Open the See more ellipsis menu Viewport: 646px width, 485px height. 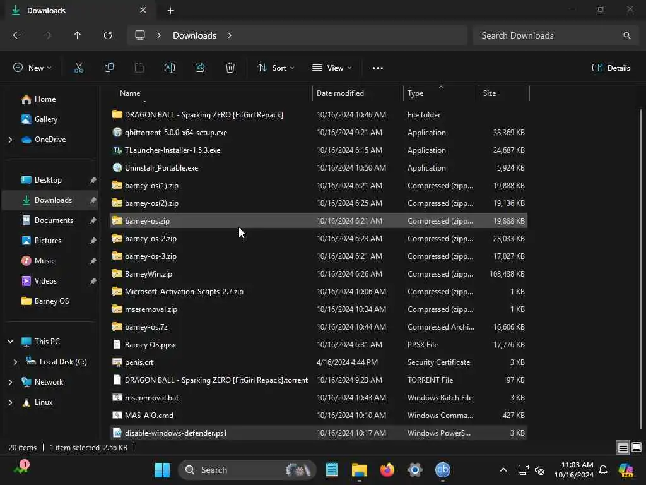pyautogui.click(x=377, y=68)
